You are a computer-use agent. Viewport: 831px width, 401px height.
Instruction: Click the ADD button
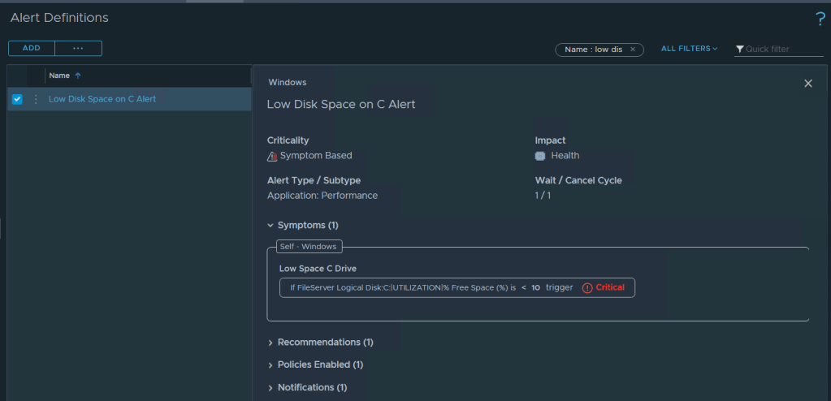coord(32,49)
